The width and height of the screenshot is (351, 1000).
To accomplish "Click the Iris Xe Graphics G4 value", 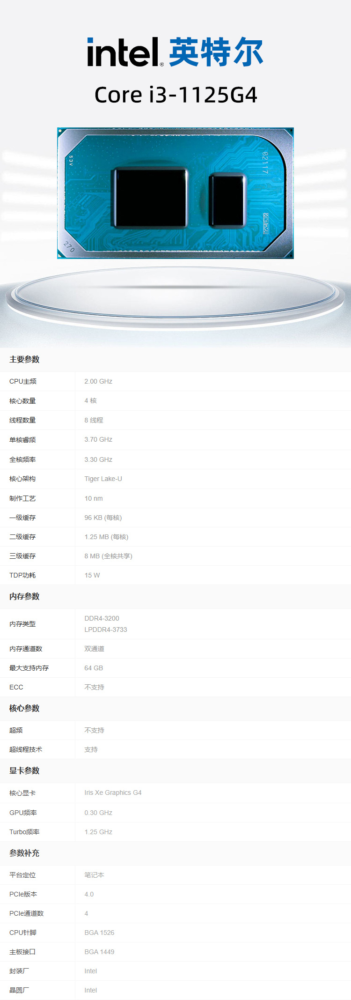I will 113,793.
